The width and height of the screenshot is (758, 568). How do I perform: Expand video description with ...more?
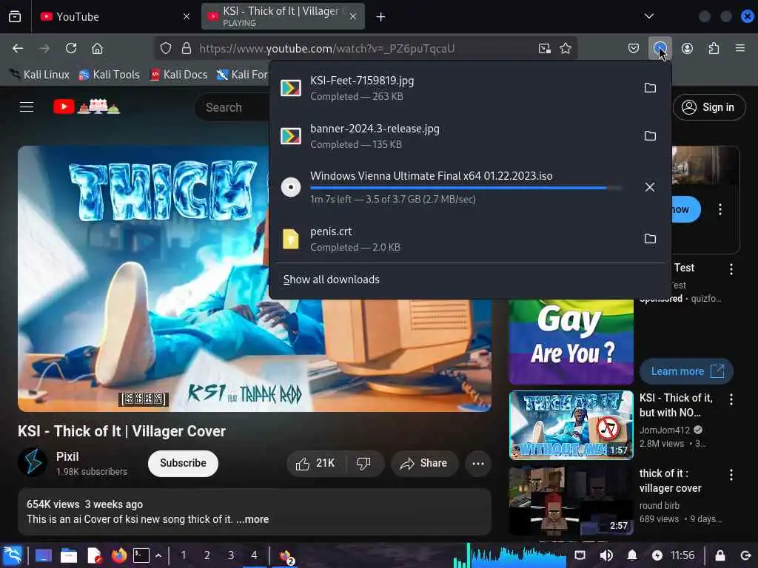coord(252,519)
